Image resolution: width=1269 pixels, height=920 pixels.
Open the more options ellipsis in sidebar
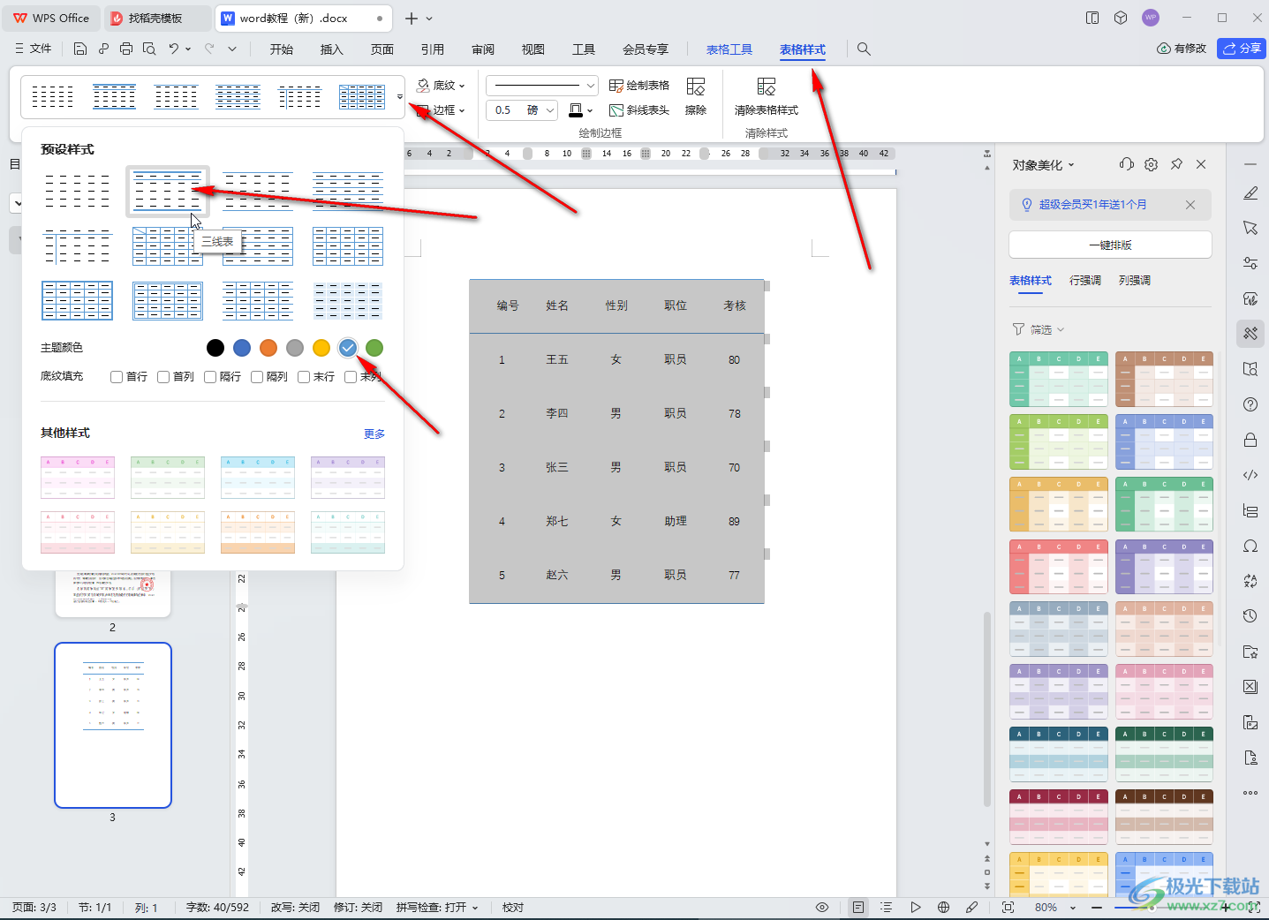click(1250, 793)
